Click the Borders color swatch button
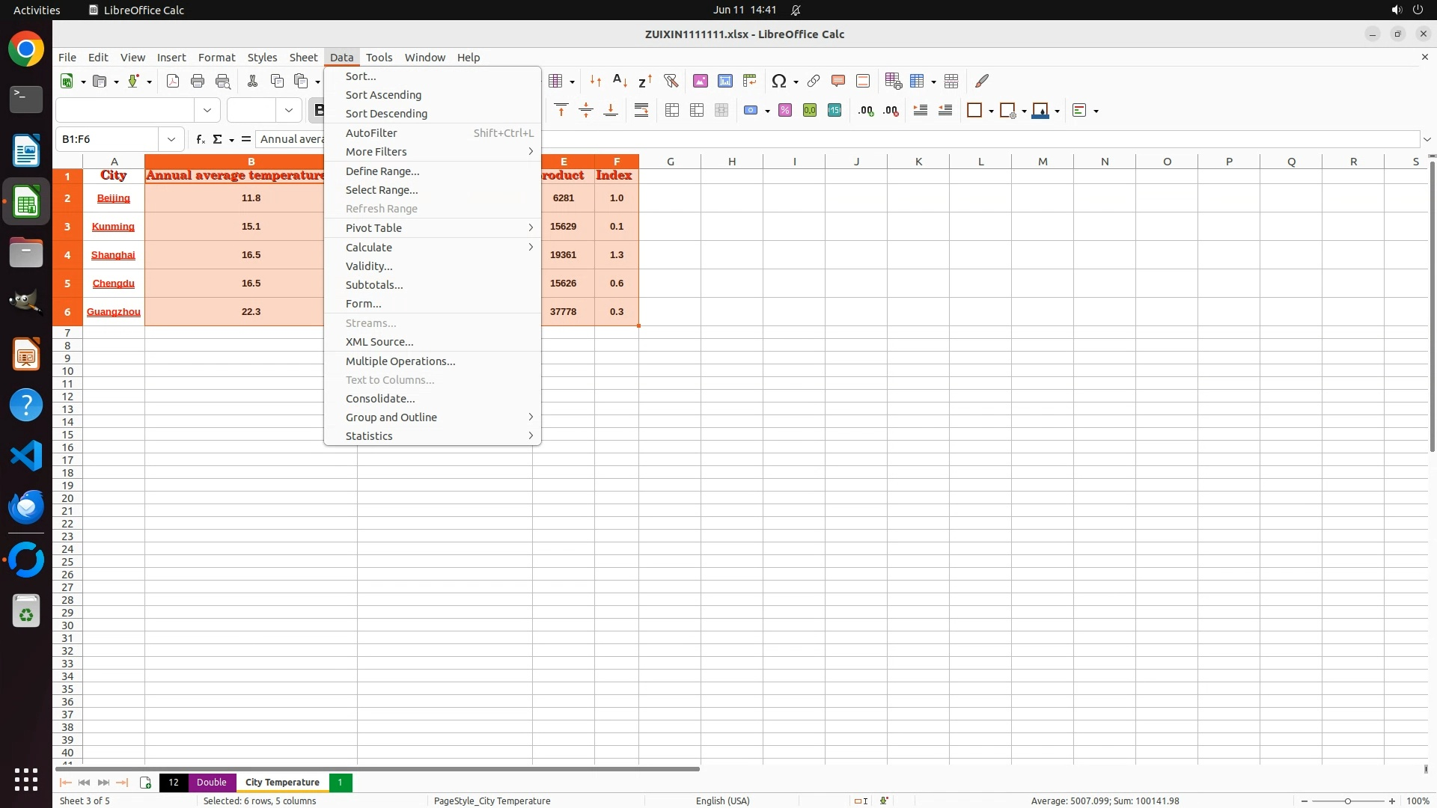1437x808 pixels. click(x=974, y=111)
